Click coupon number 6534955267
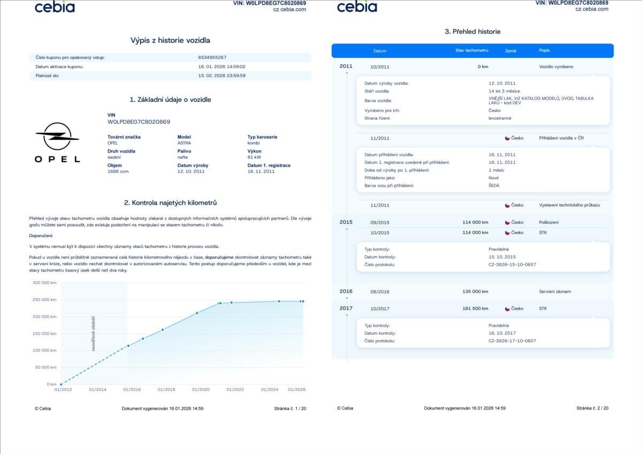Image resolution: width=642 pixels, height=454 pixels. [212, 57]
